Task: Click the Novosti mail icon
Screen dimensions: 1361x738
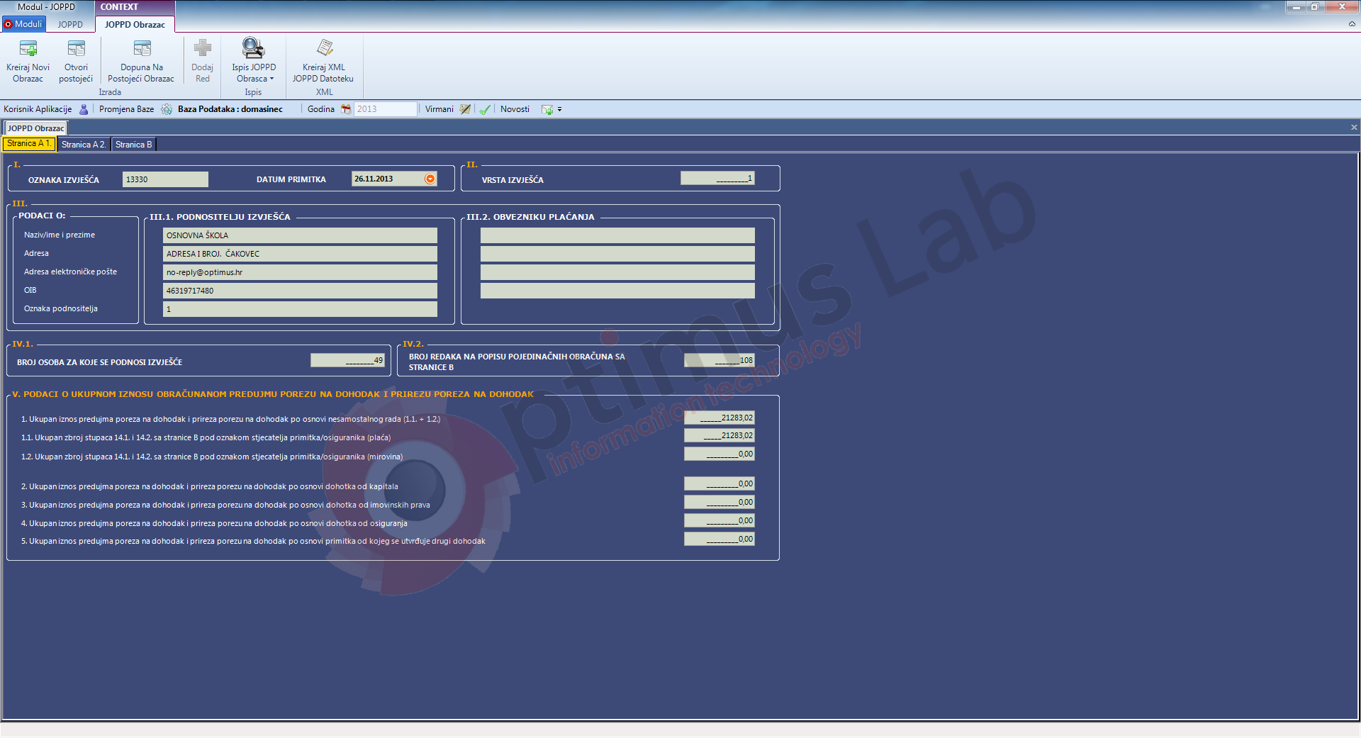Action: coord(547,109)
